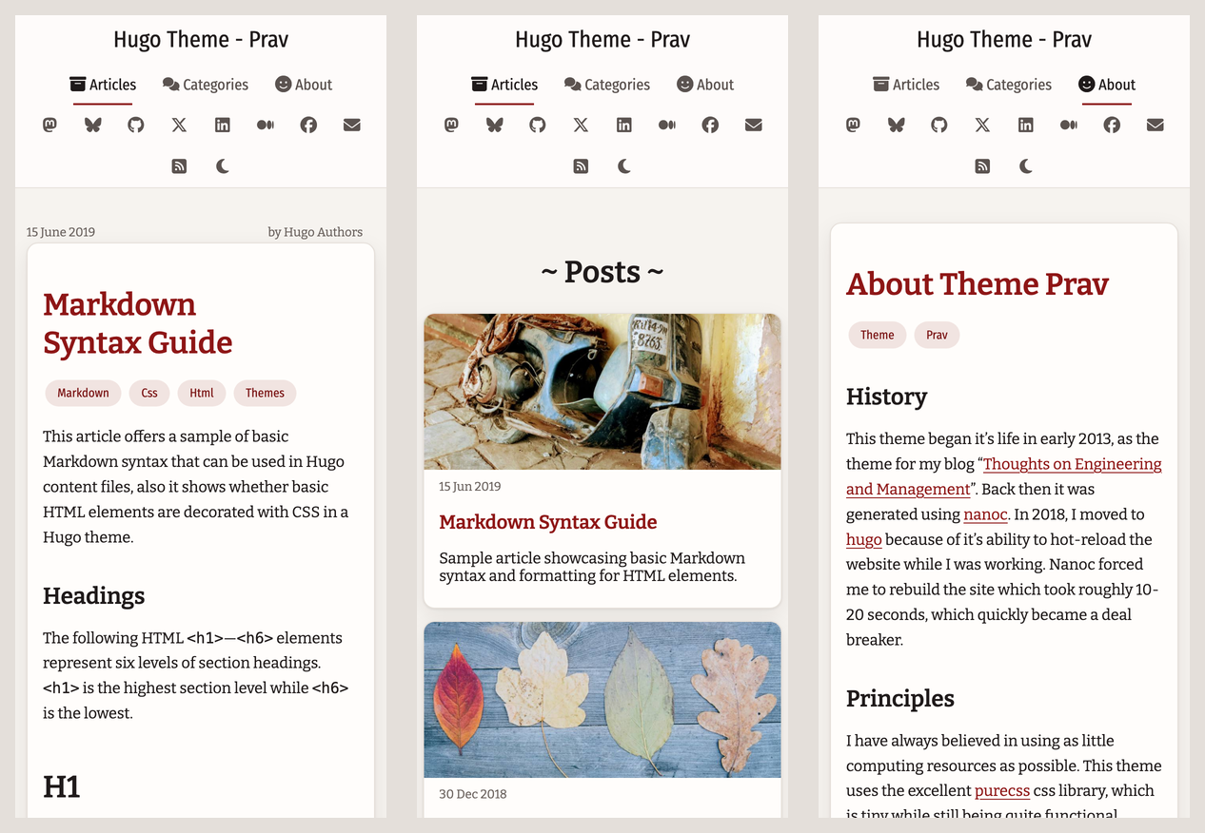Open X (Twitter) icon in right panel
This screenshot has width=1205, height=833.
(982, 125)
